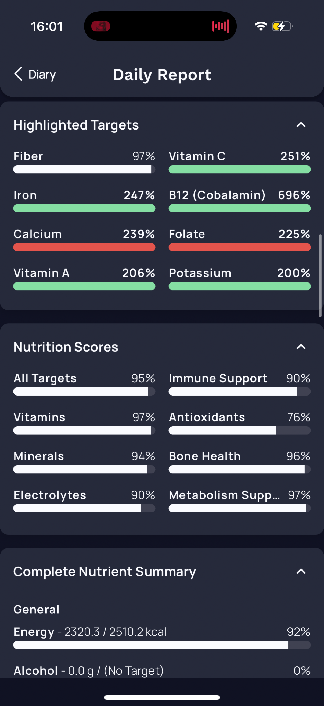Screen dimensions: 324x706
Task: Open the Immune Support nutrition score
Action: click(x=240, y=384)
